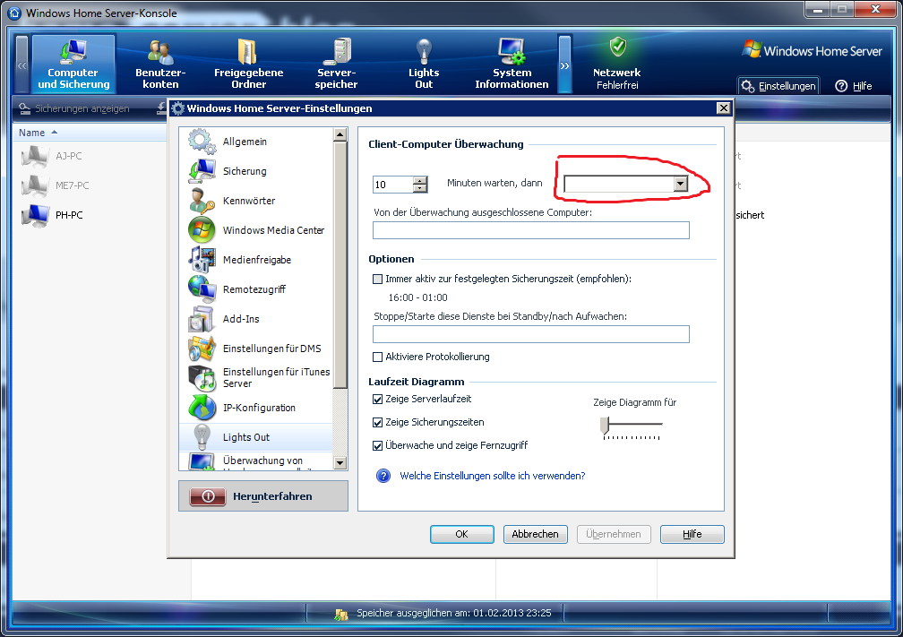Click the PH-PC computer icon
The width and height of the screenshot is (903, 637).
[35, 215]
